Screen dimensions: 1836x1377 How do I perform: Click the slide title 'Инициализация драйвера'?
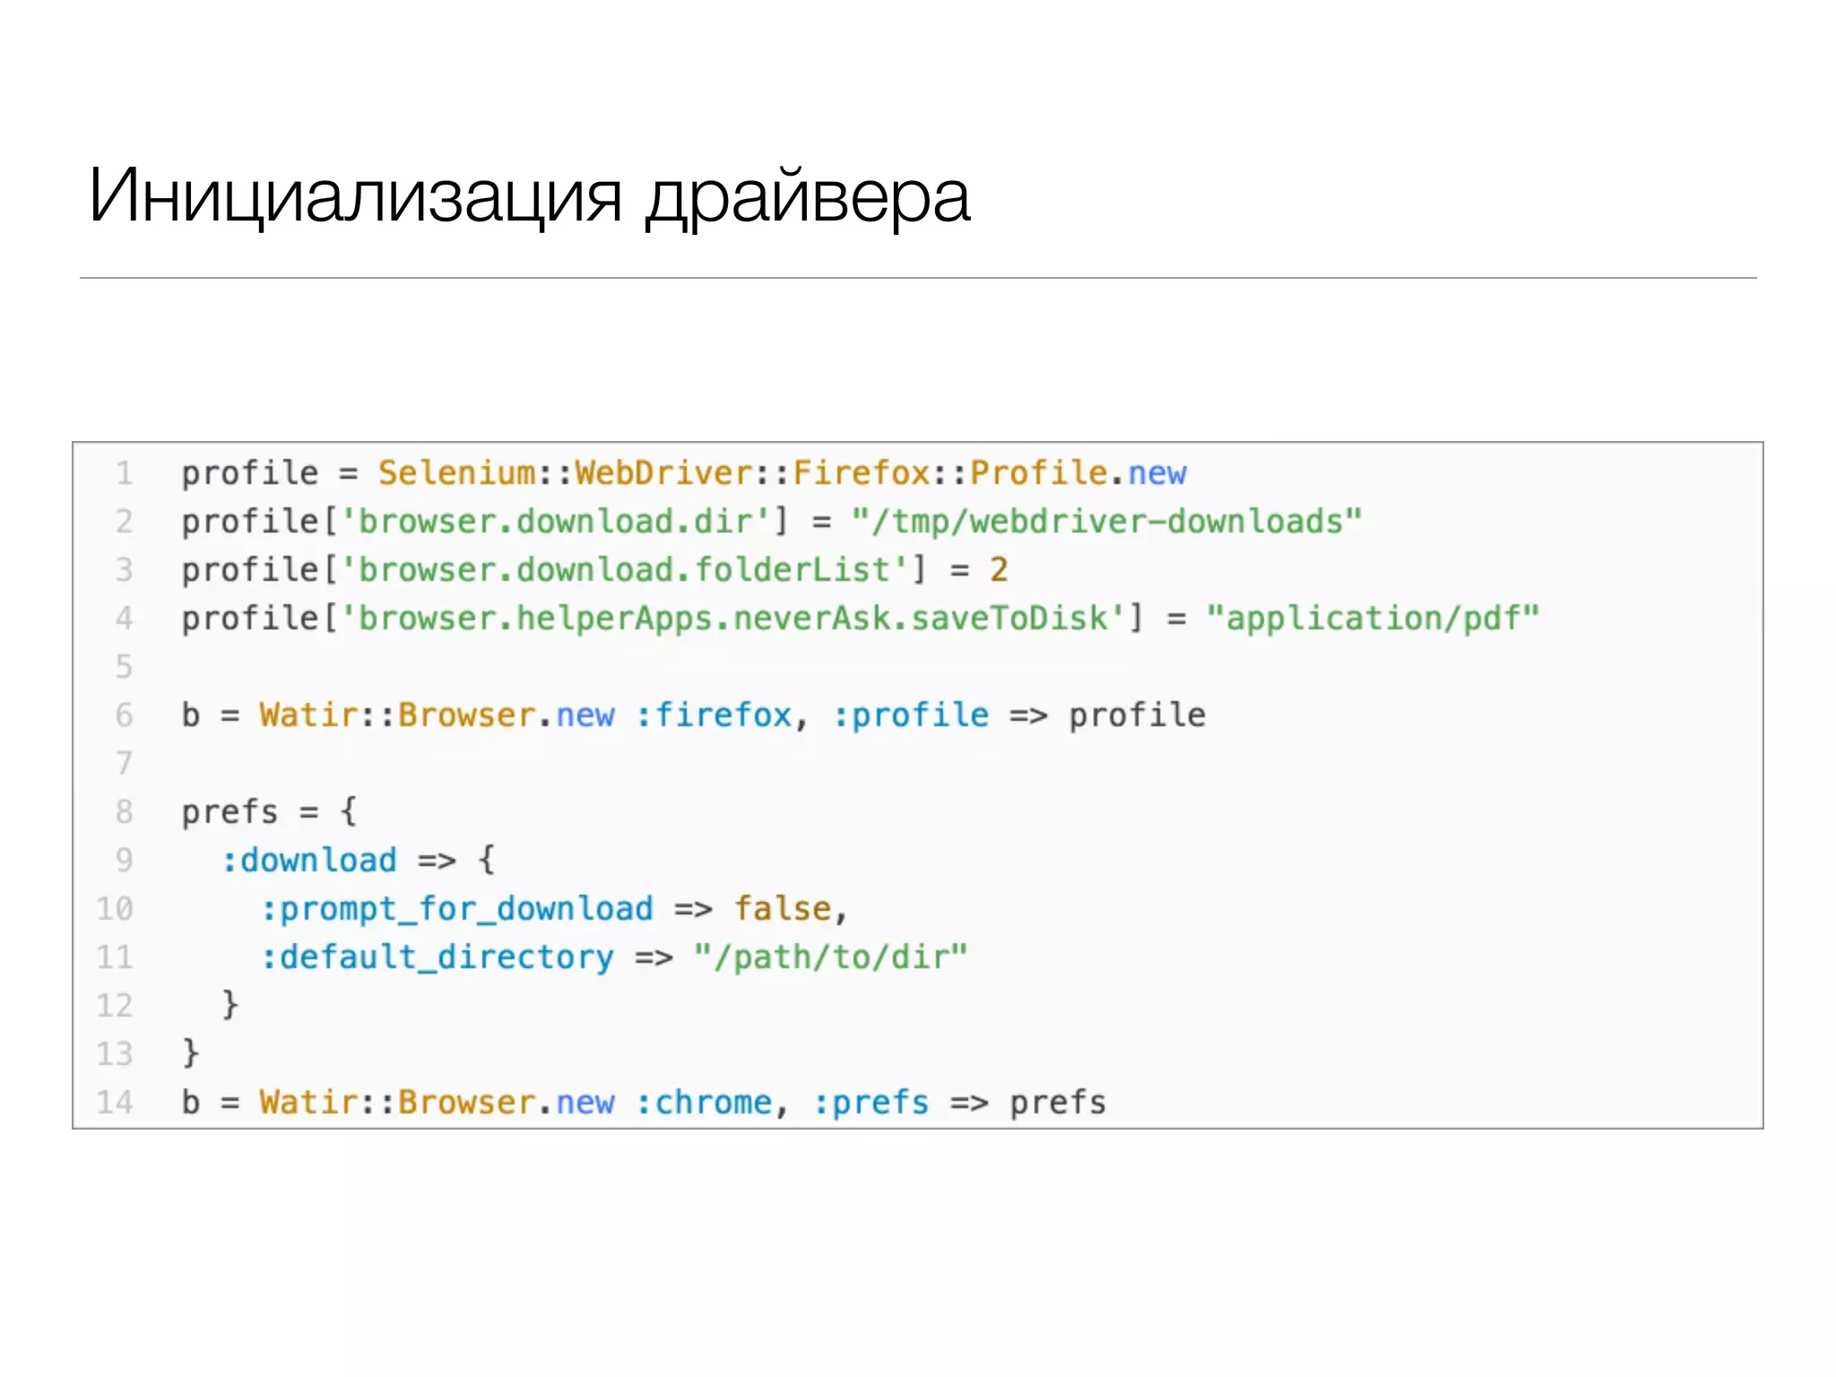529,197
